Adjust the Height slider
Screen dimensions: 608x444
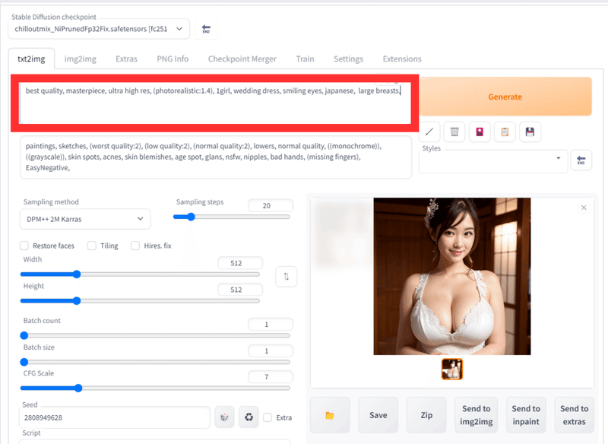pos(140,300)
